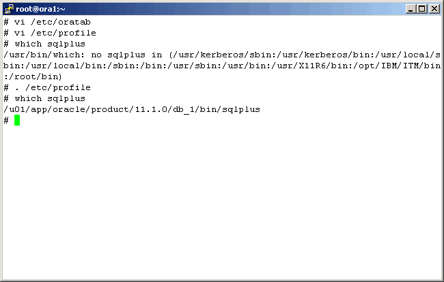
Task: Click the green terminal cursor block
Action: pyautogui.click(x=17, y=120)
